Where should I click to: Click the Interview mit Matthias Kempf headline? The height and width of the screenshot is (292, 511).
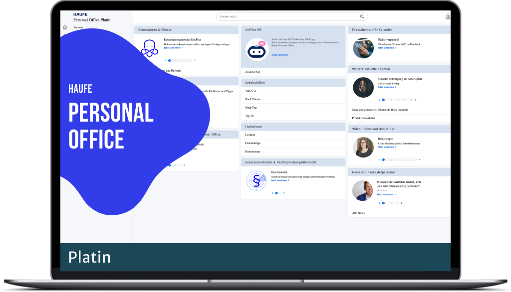coord(399,182)
